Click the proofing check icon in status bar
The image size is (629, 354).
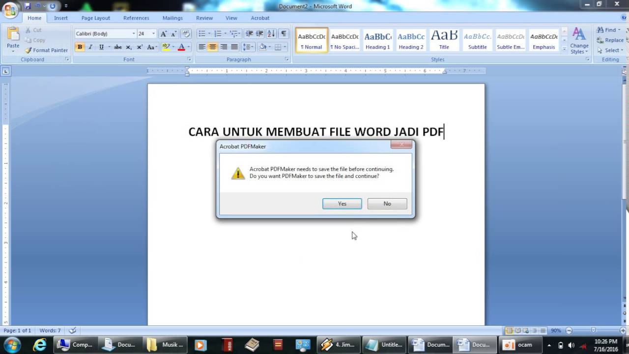(72, 330)
